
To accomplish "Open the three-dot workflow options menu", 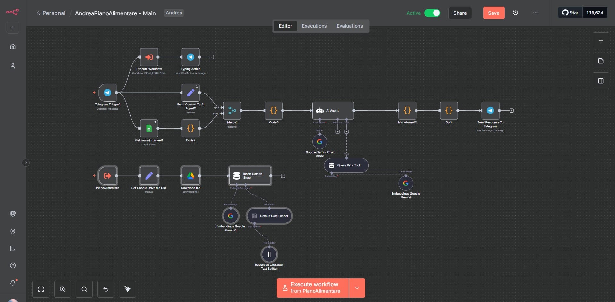I will tap(535, 13).
